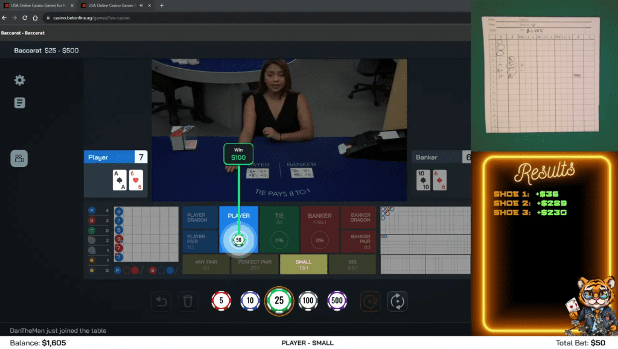This screenshot has width=618, height=349.
Task: Bet on the Banker 0.95:1 area
Action: [319, 229]
